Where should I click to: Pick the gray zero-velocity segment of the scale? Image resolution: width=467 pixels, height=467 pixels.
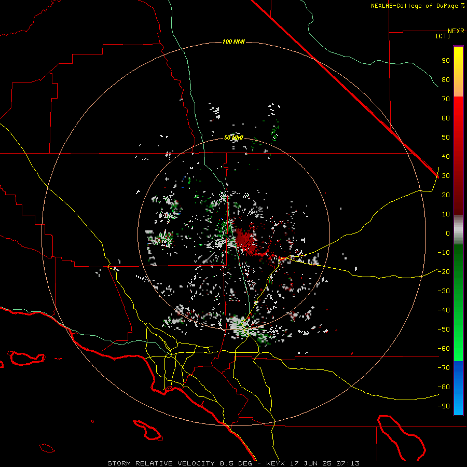point(458,230)
